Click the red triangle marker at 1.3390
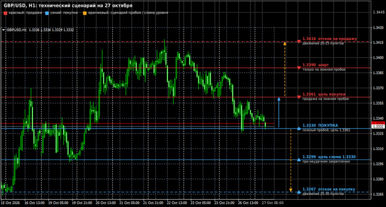Viewport: 386px width, 207px height. click(x=299, y=68)
